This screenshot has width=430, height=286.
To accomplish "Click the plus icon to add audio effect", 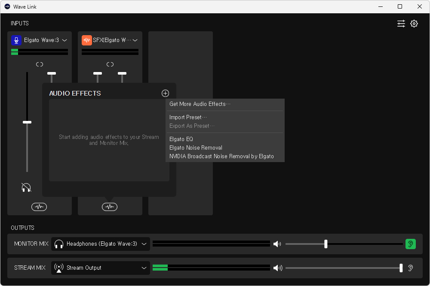I will pyautogui.click(x=165, y=93).
